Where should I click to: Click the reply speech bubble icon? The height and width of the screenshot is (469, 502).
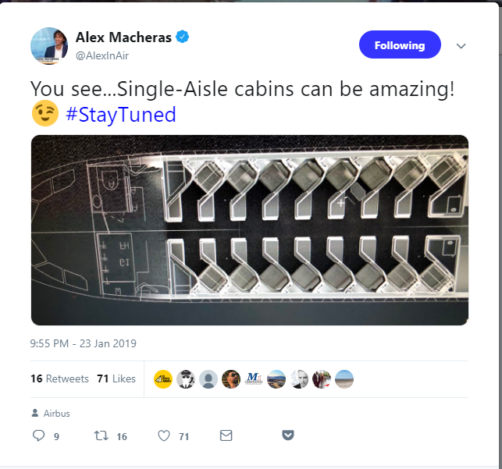(39, 435)
